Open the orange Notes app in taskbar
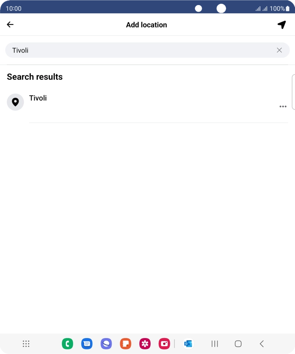This screenshot has height=354, width=295. point(126,344)
